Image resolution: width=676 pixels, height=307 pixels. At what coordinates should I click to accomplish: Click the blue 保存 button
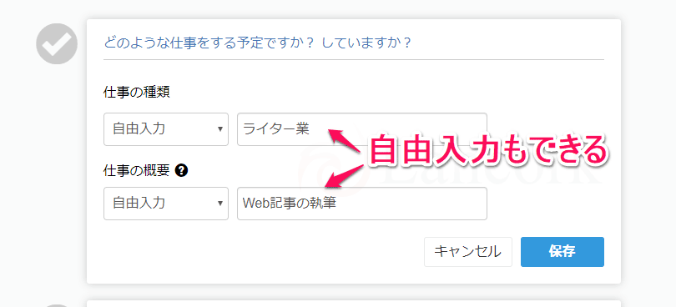click(x=562, y=252)
